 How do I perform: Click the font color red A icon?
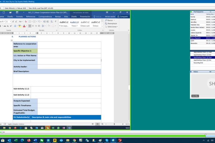coord(24,26)
